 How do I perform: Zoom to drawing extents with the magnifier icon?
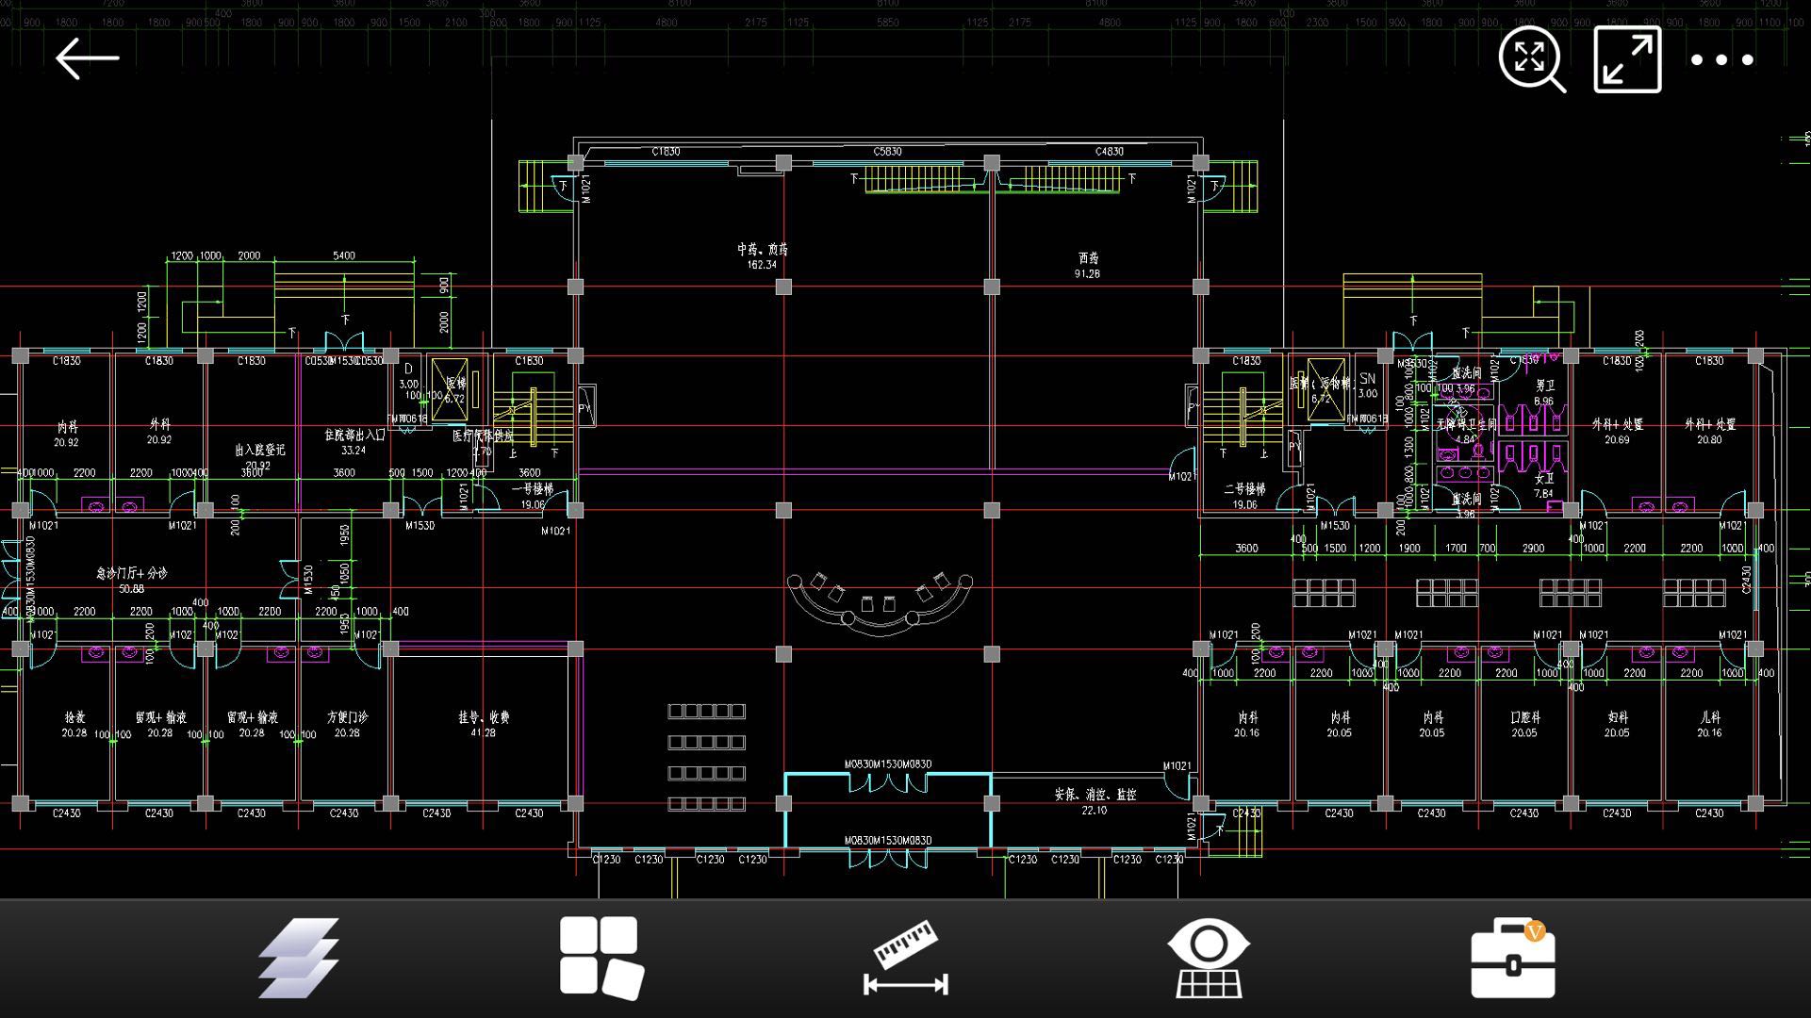1532,60
